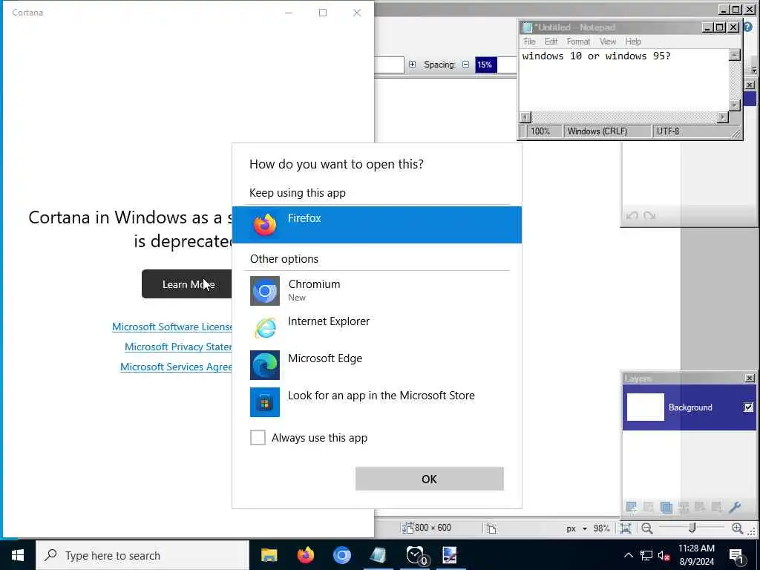Add a new layer in Layers panel
The image size is (760, 570).
tap(632, 508)
